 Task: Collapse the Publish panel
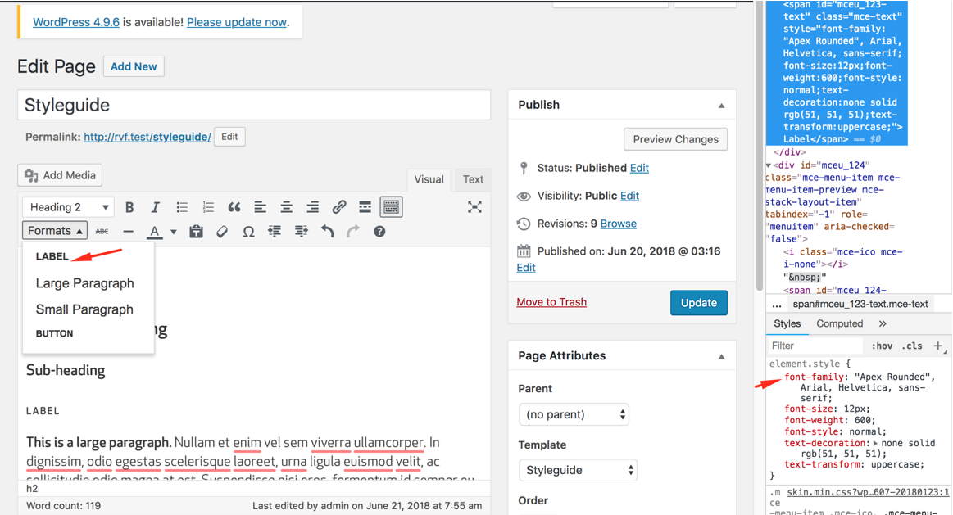[x=721, y=106]
